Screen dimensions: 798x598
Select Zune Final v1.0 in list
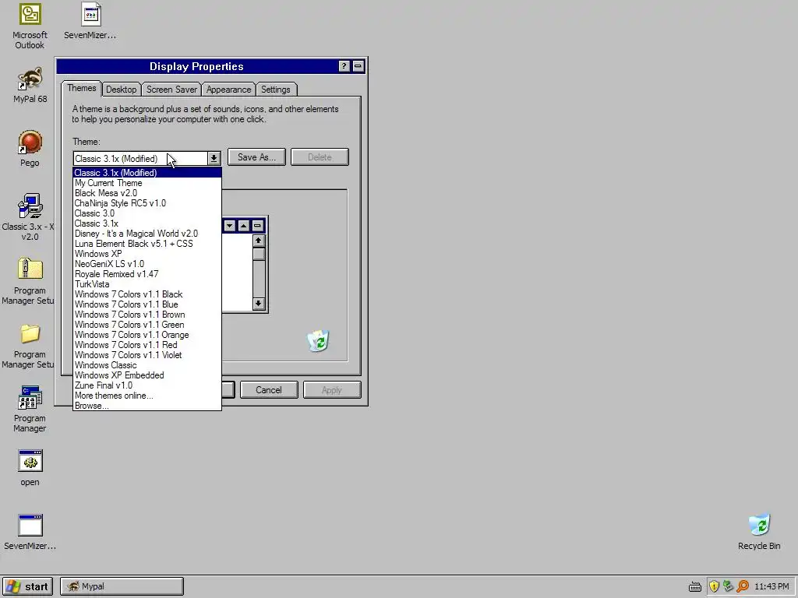(x=147, y=385)
